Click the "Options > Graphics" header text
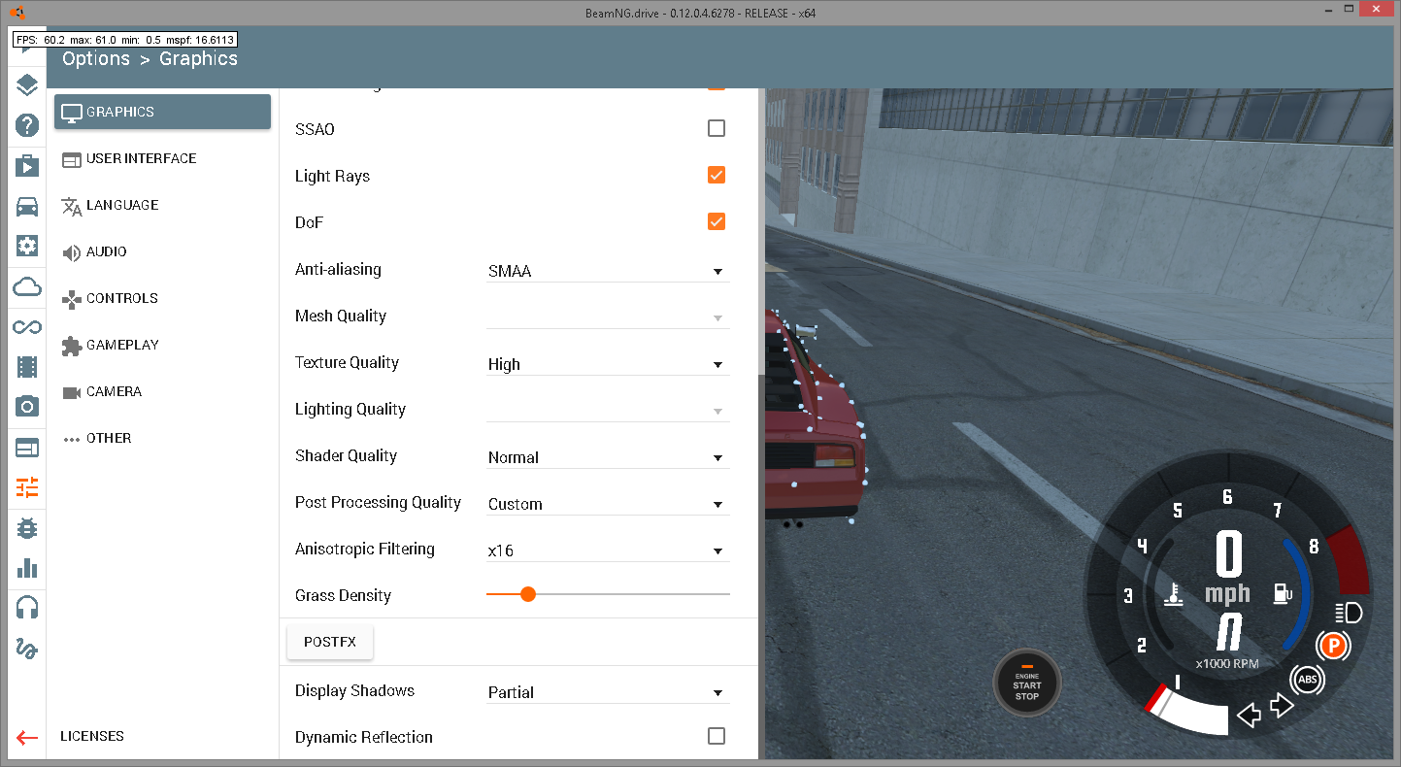 click(150, 58)
